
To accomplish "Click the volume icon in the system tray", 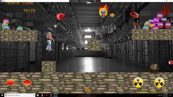I will [x=161, y=95].
